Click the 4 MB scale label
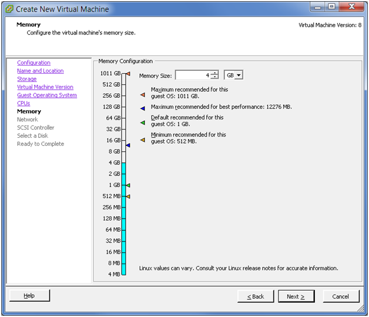The width and height of the screenshot is (369, 317). (114, 274)
